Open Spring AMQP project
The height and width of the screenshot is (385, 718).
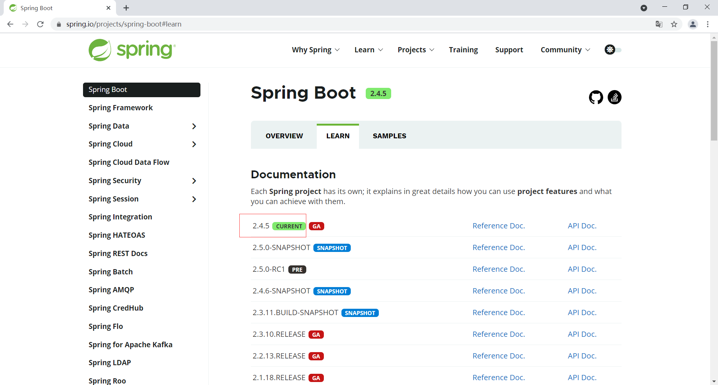point(111,290)
